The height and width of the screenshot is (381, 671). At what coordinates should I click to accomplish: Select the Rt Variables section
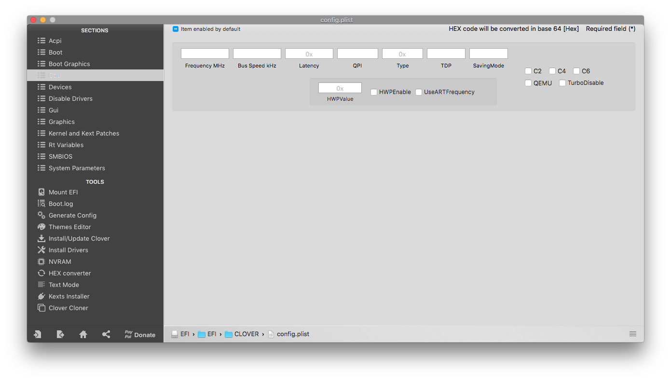point(95,145)
